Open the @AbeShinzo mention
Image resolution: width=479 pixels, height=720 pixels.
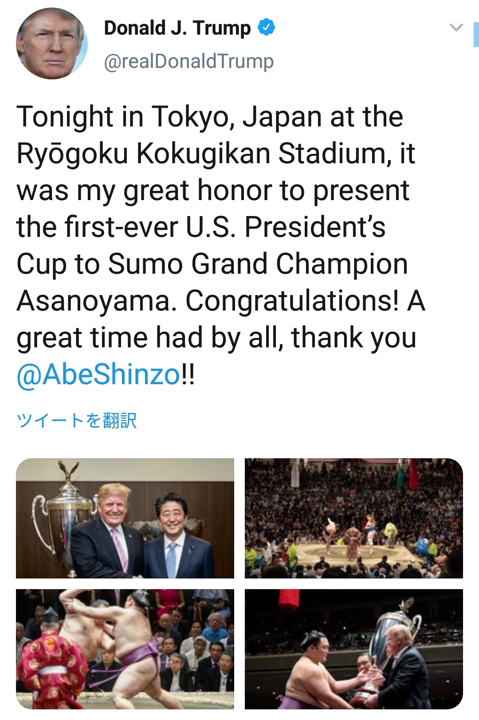(98, 374)
